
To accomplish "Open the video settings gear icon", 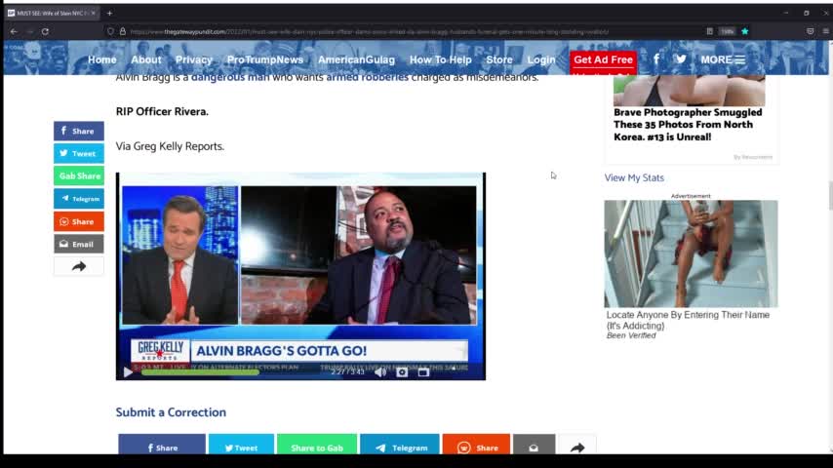I will coord(402,372).
